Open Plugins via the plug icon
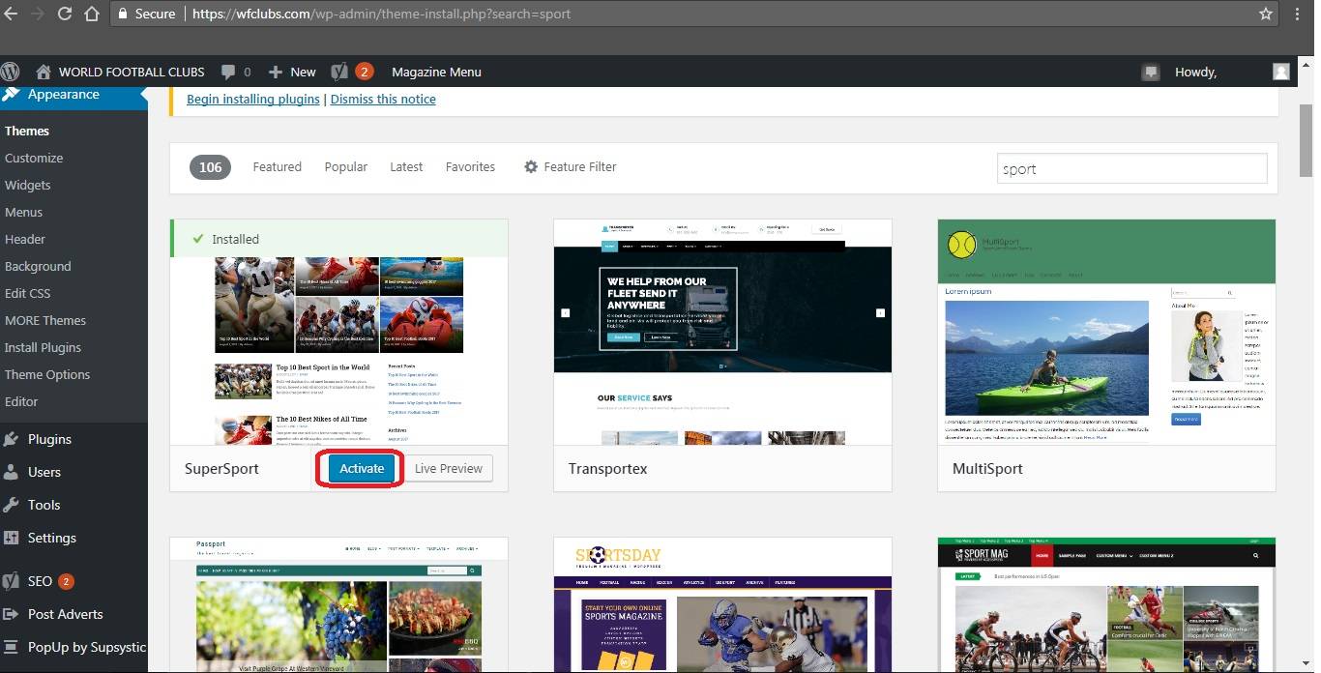Image resolution: width=1321 pixels, height=673 pixels. (x=11, y=439)
